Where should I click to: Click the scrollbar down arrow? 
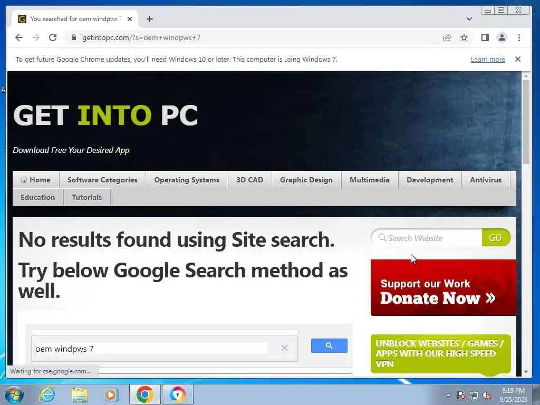pos(526,372)
